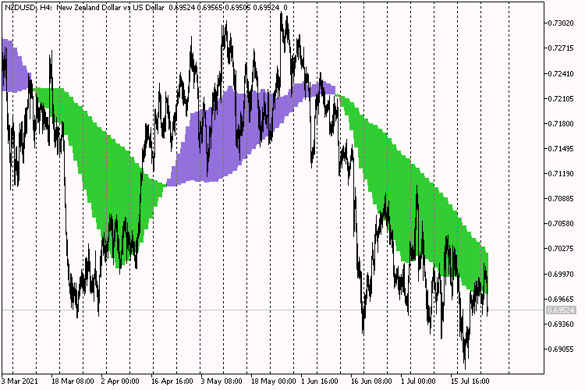585x390 pixels.
Task: Click the 18 May 00:00 time label
Action: pos(273,381)
